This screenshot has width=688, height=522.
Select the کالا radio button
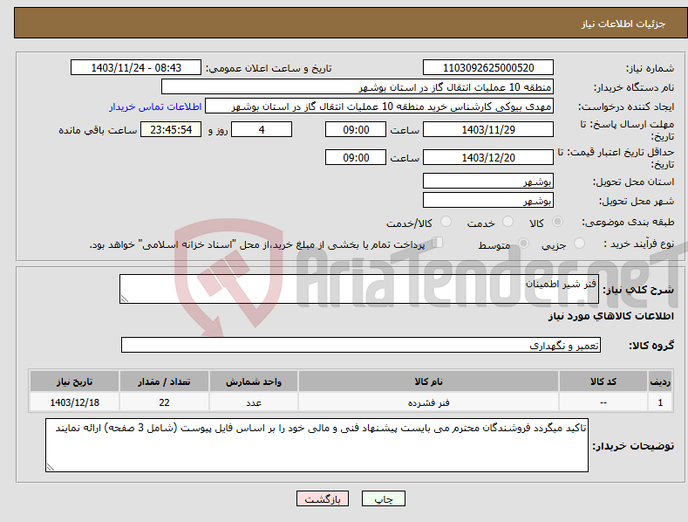coord(558,222)
